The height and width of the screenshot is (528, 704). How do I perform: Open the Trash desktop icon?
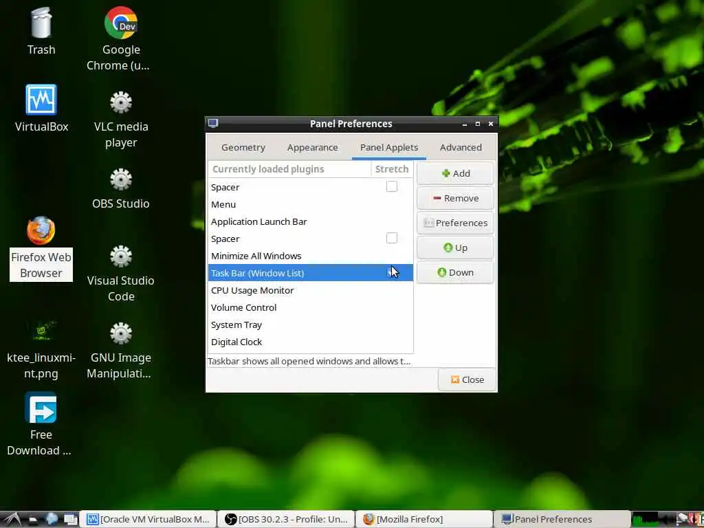pos(41,23)
